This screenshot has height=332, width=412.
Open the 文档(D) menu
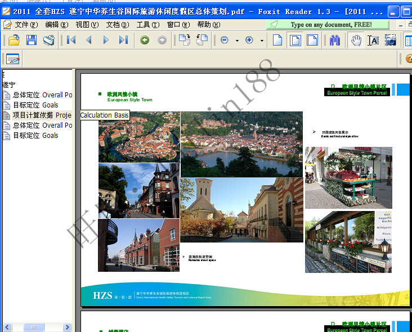click(118, 25)
